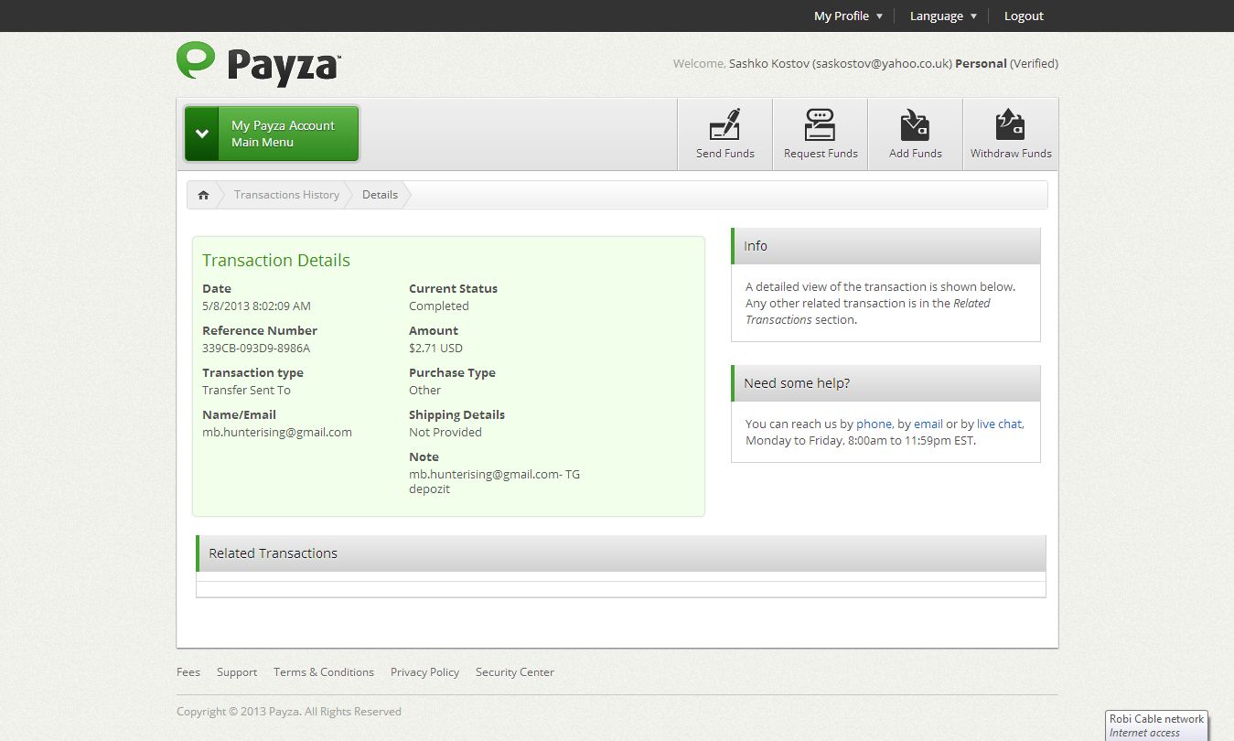Image resolution: width=1234 pixels, height=741 pixels.
Task: Go to home via breadcrumb house icon
Action: pos(203,195)
